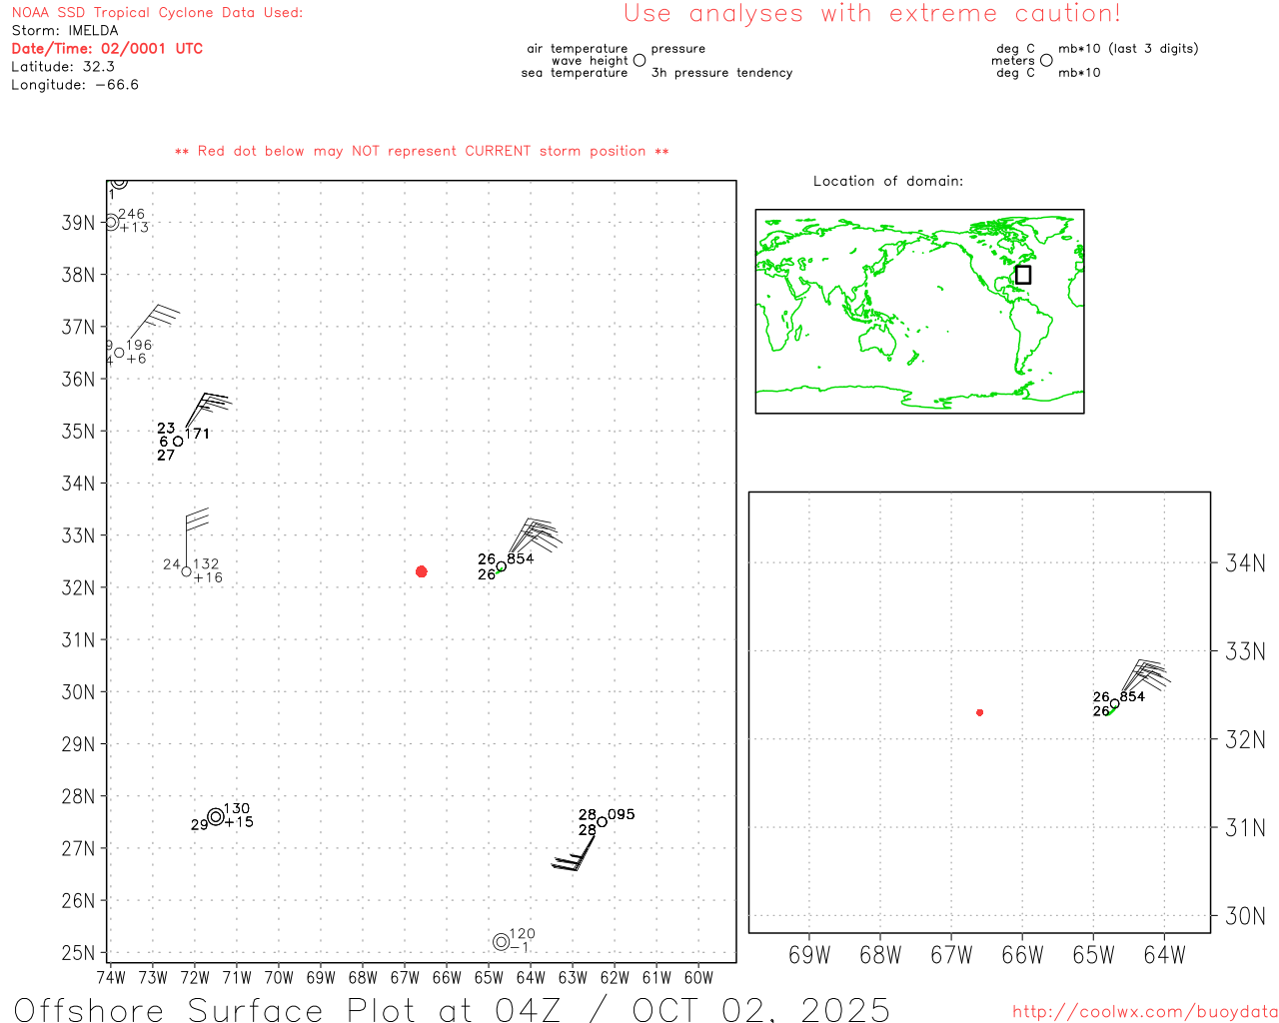1279x1023 pixels.
Task: Click the red Date/Time 02/0001 UTC text
Action: [x=107, y=48]
